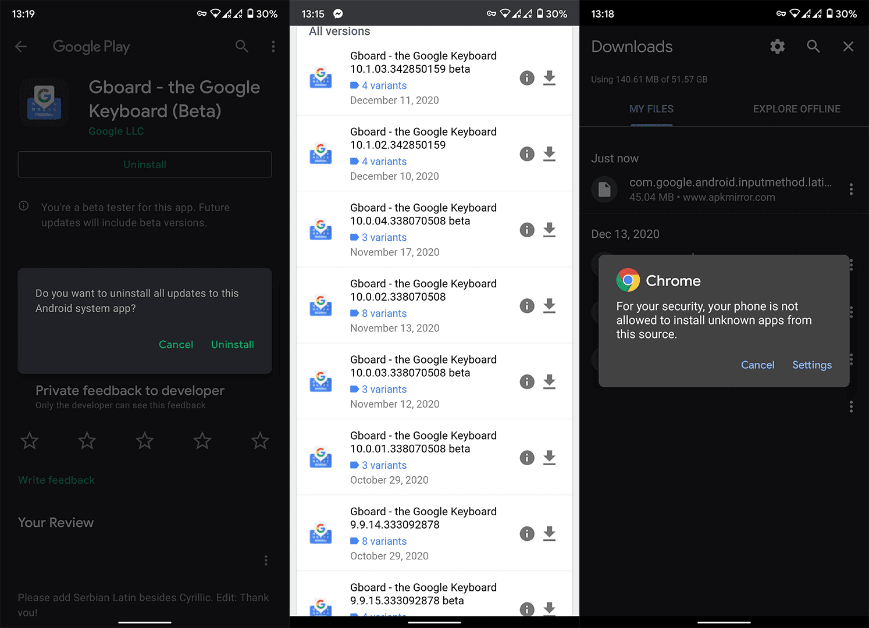Rate five stars in private feedback
The width and height of the screenshot is (869, 628).
260,441
